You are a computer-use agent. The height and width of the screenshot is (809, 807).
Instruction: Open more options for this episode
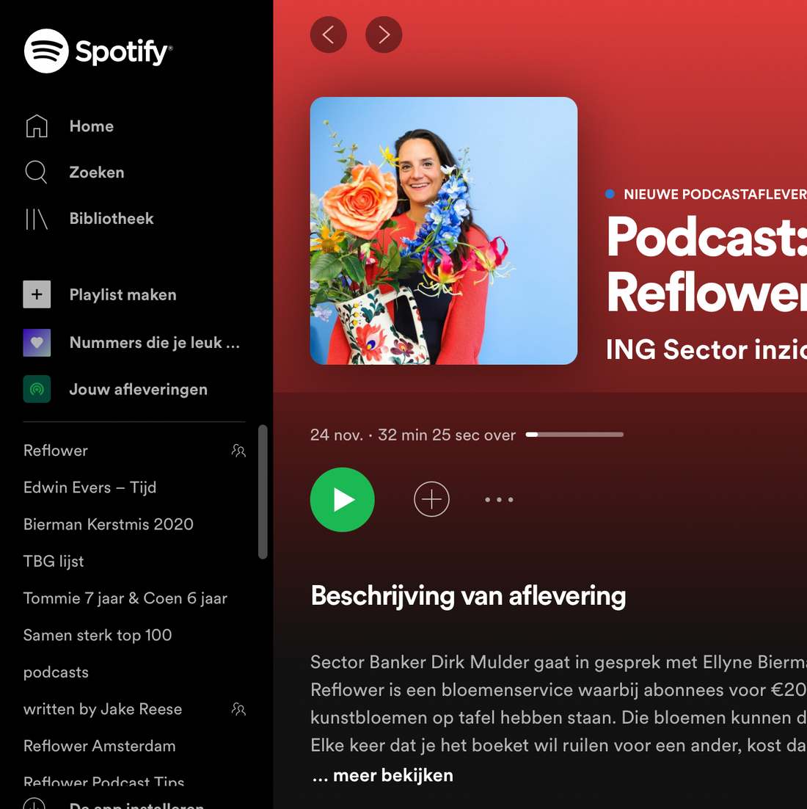coord(499,499)
